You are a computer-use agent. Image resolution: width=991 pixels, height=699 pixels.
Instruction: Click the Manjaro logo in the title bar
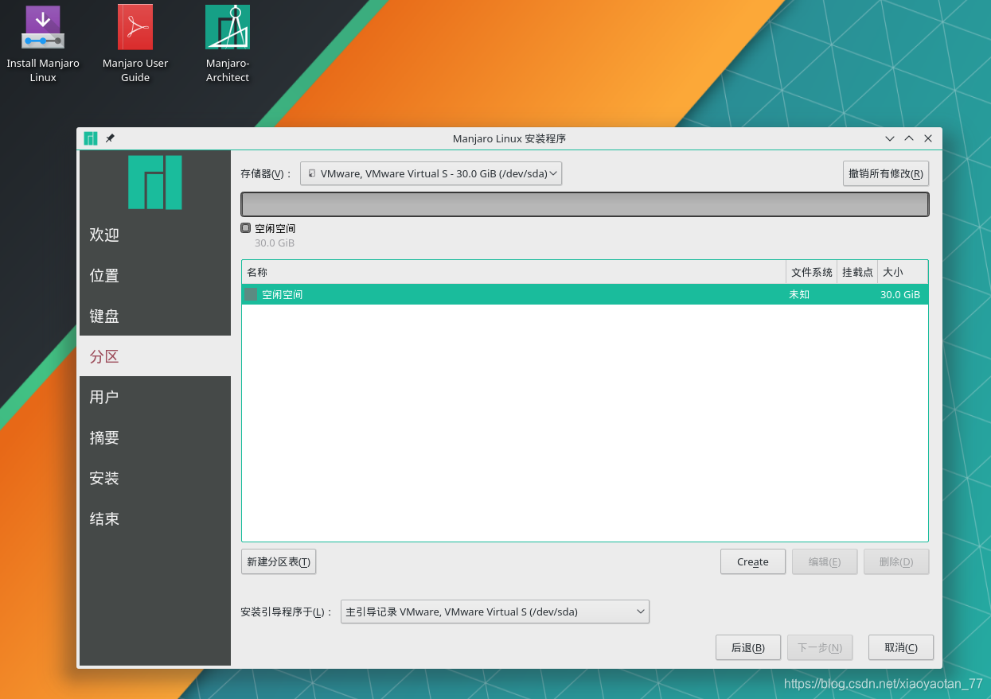[91, 138]
